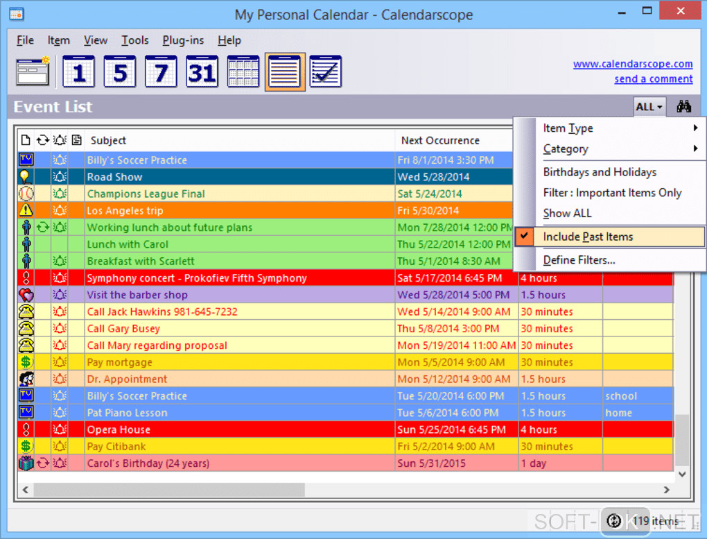This screenshot has height=539, width=707.
Task: Open the Tools menu
Action: tap(135, 40)
